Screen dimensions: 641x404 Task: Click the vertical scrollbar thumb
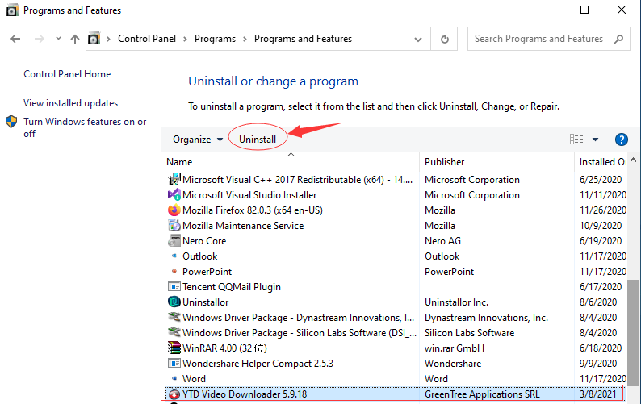[634, 332]
